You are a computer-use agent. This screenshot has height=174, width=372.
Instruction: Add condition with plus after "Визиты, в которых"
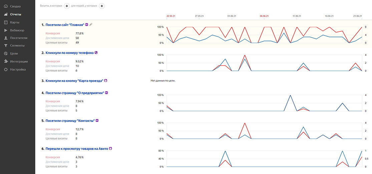[x=67, y=6]
